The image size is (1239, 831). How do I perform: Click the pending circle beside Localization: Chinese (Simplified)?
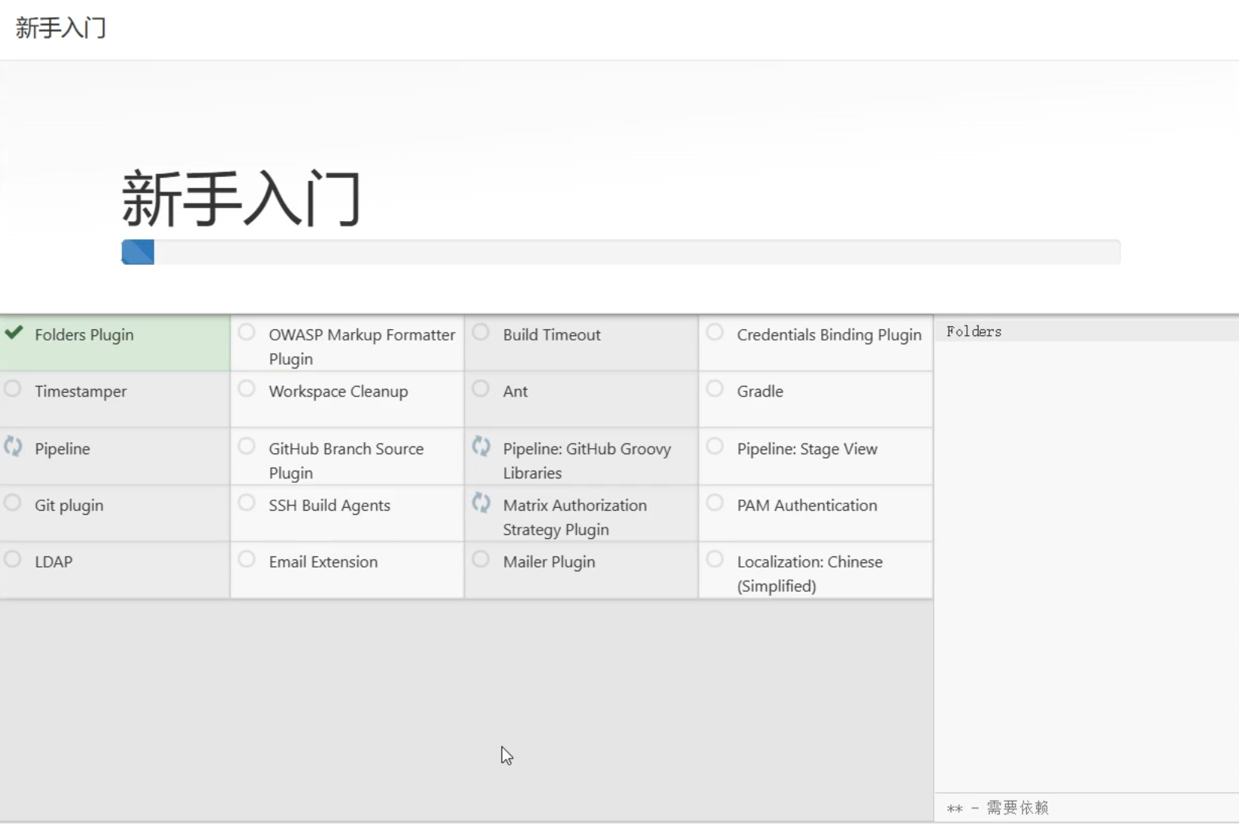[x=715, y=559]
